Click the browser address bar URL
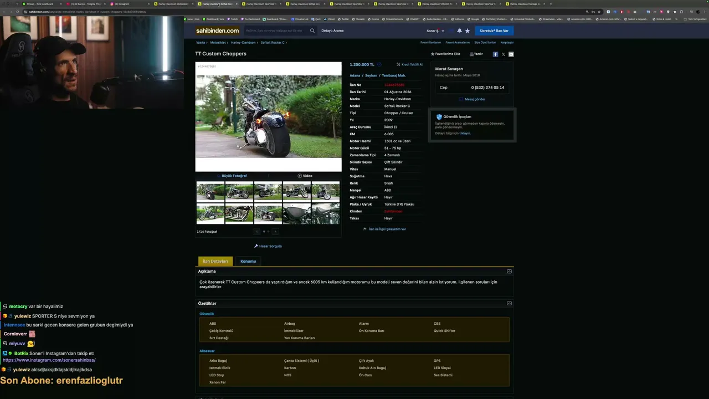This screenshot has width=709, height=399. coord(88,12)
